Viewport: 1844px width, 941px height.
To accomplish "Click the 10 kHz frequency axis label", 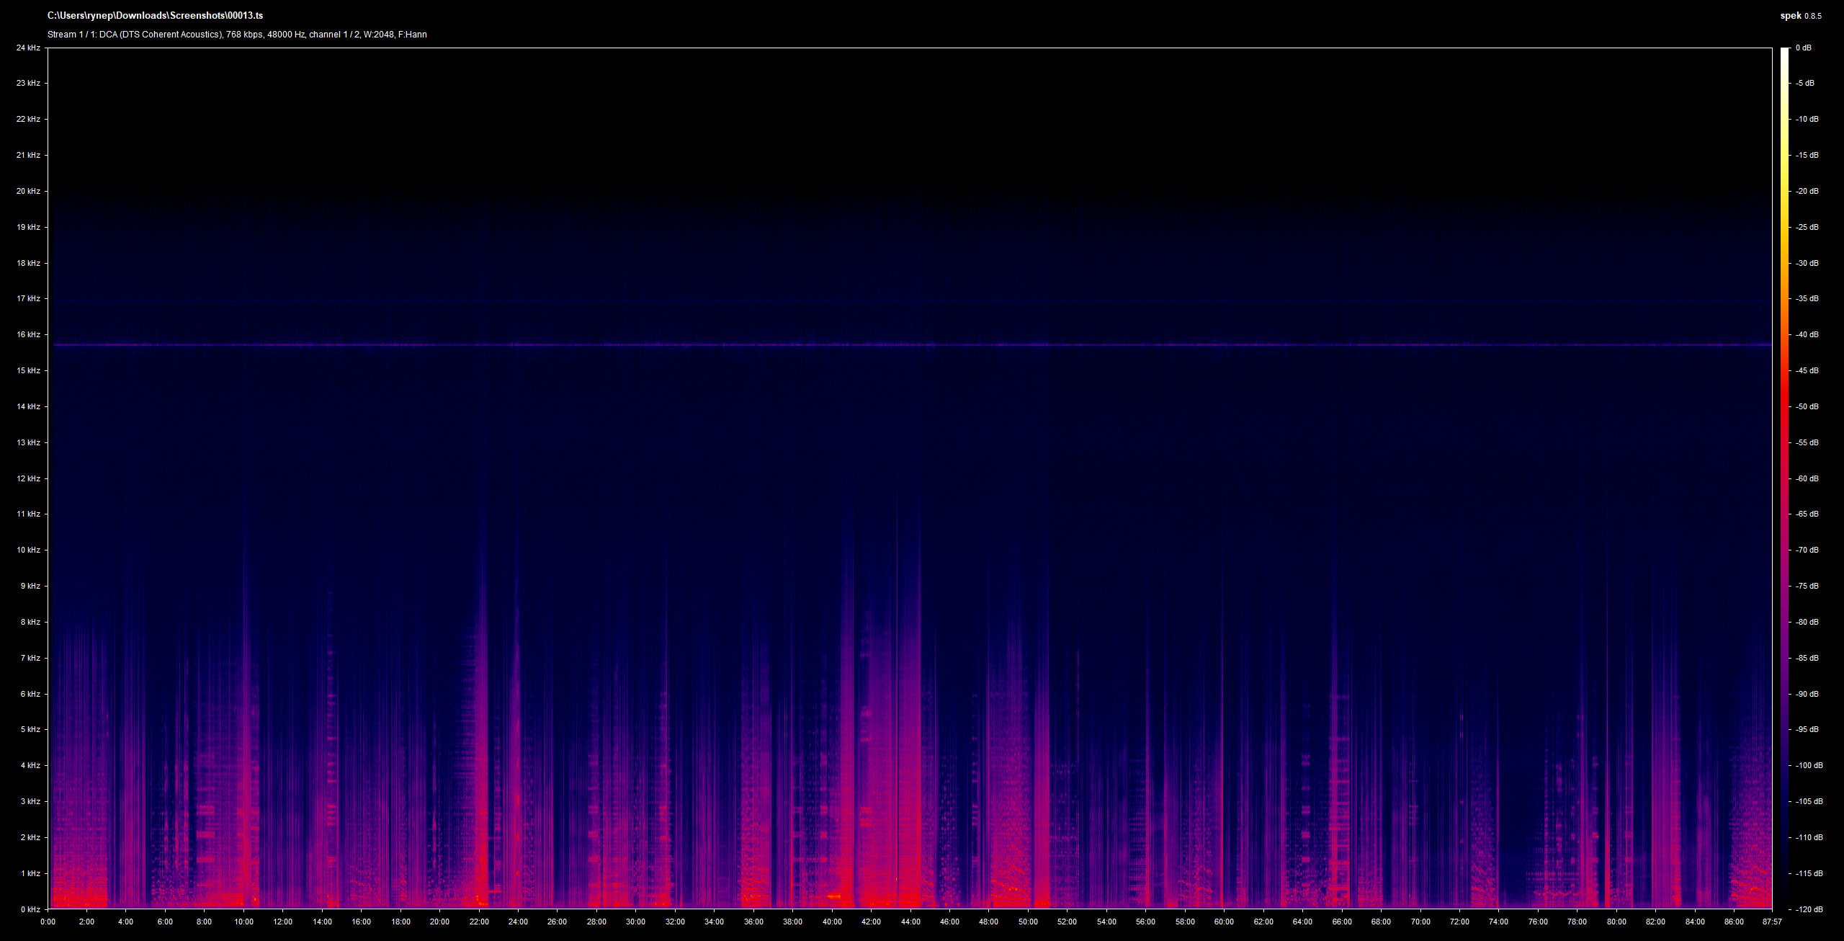I will [x=28, y=550].
